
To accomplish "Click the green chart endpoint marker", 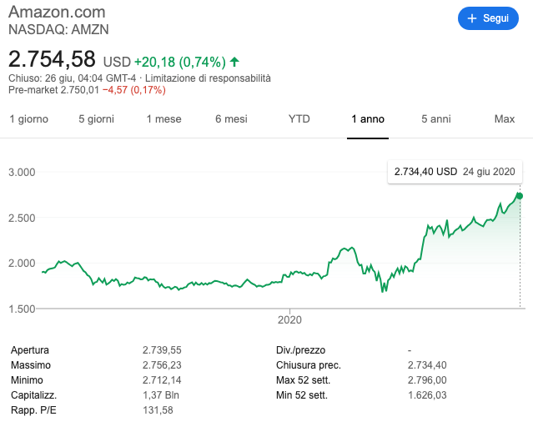I will pyautogui.click(x=520, y=196).
